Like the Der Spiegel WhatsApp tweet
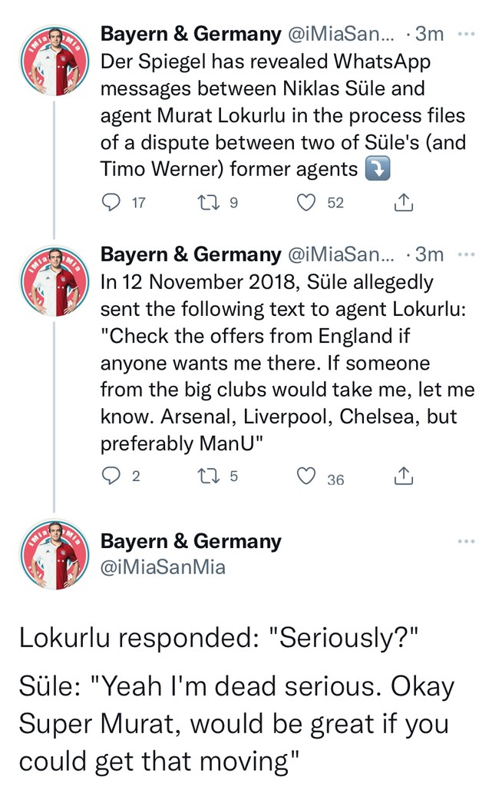Image resolution: width=502 pixels, height=787 pixels. [307, 202]
